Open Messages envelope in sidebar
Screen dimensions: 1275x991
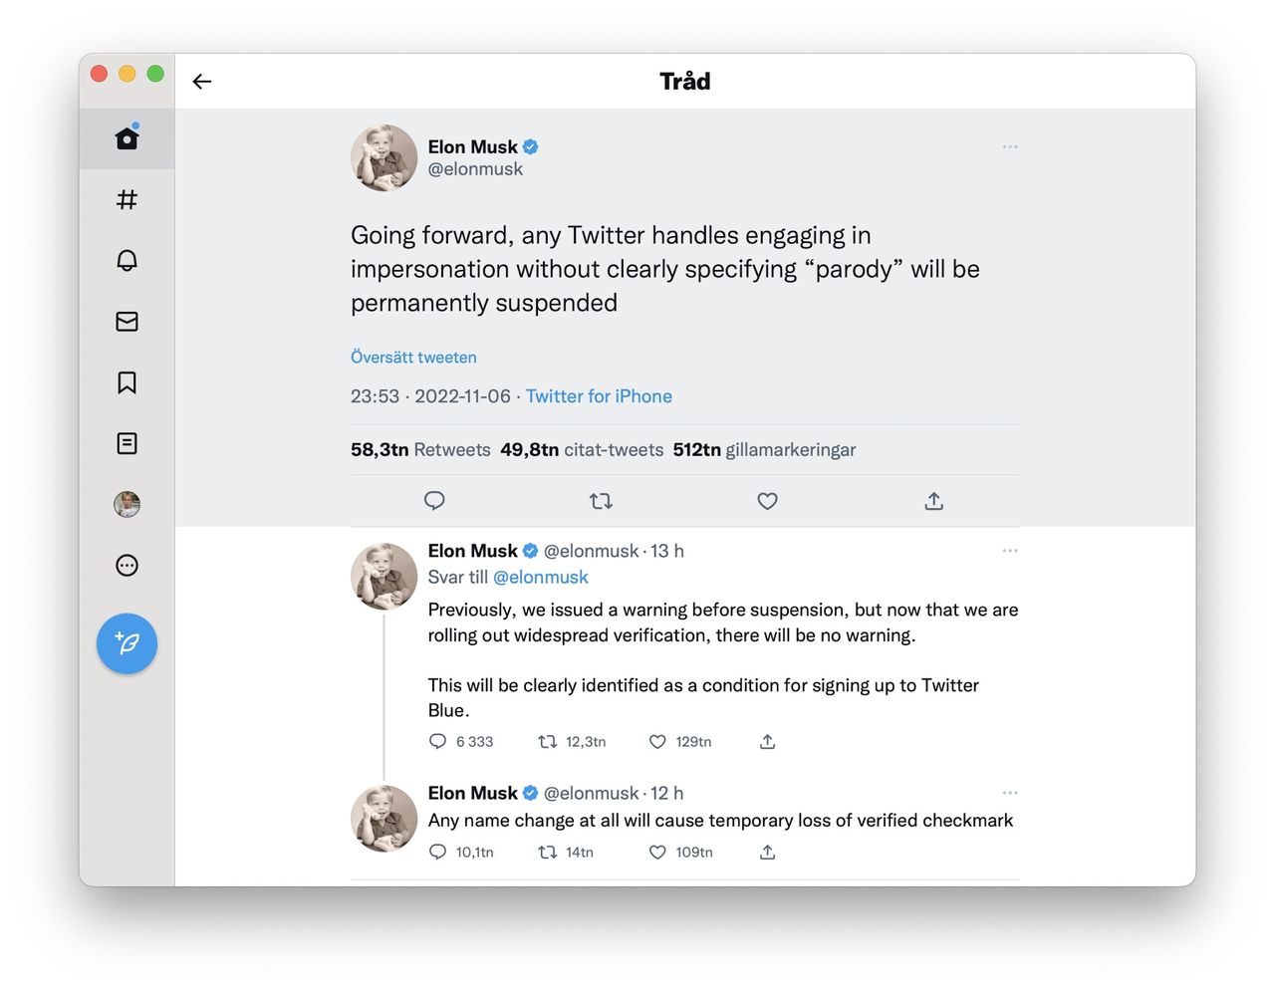click(x=127, y=322)
